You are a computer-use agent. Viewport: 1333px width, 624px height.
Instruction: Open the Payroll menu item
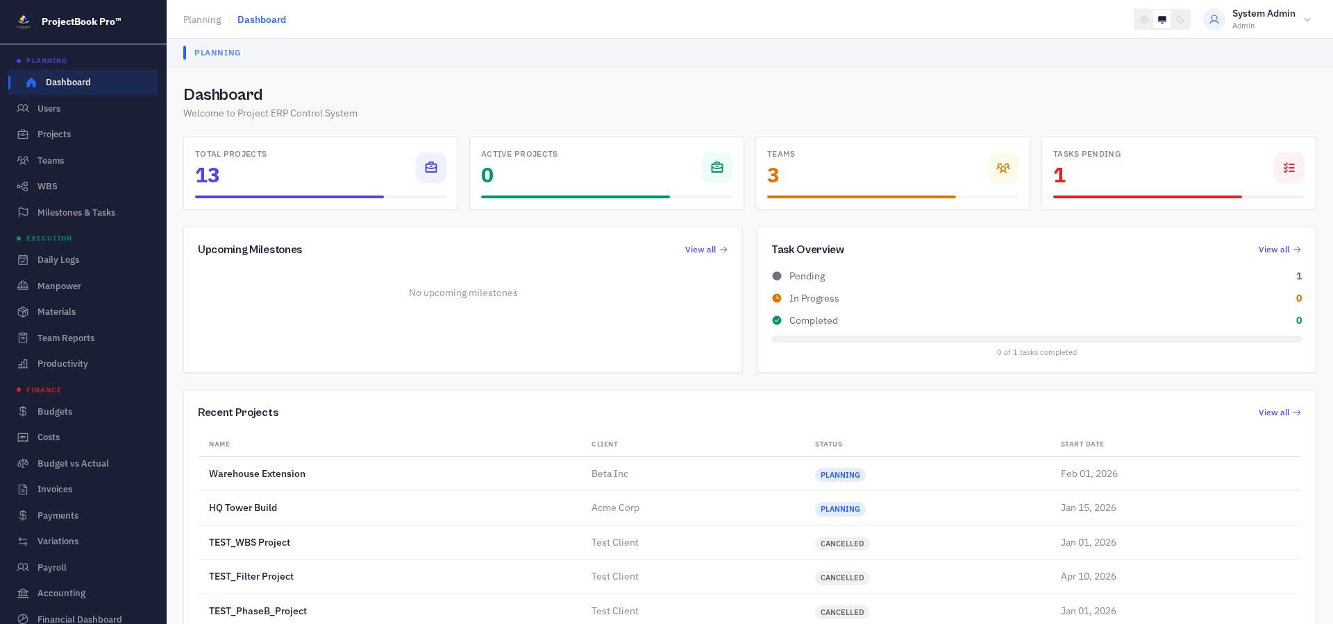click(83, 567)
